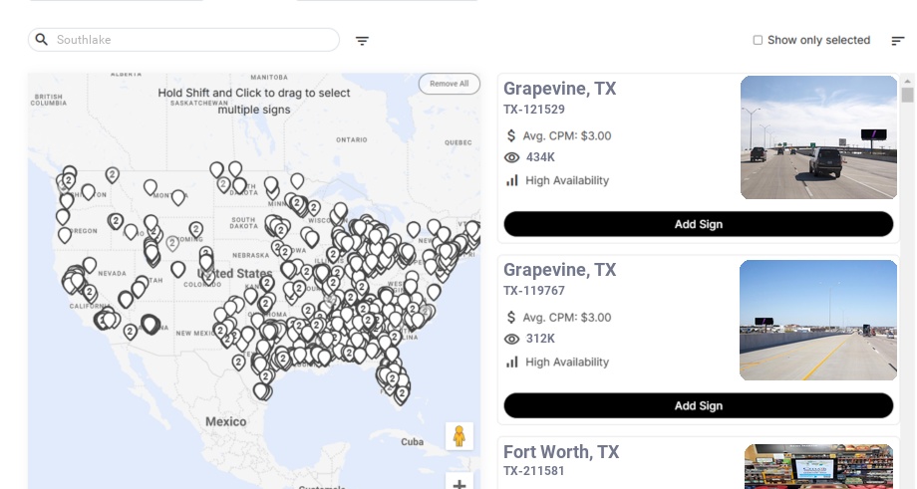Viewport: 917px width, 489px height.
Task: Open the Grapevine TX-121529 billboard photo
Action: coord(818,137)
